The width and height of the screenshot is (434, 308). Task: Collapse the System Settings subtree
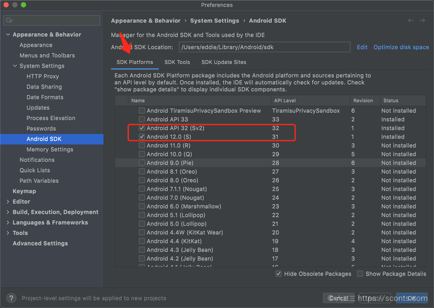(x=15, y=66)
